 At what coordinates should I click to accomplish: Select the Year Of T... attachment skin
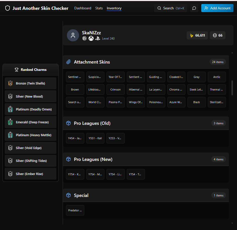pyautogui.click(x=115, y=77)
